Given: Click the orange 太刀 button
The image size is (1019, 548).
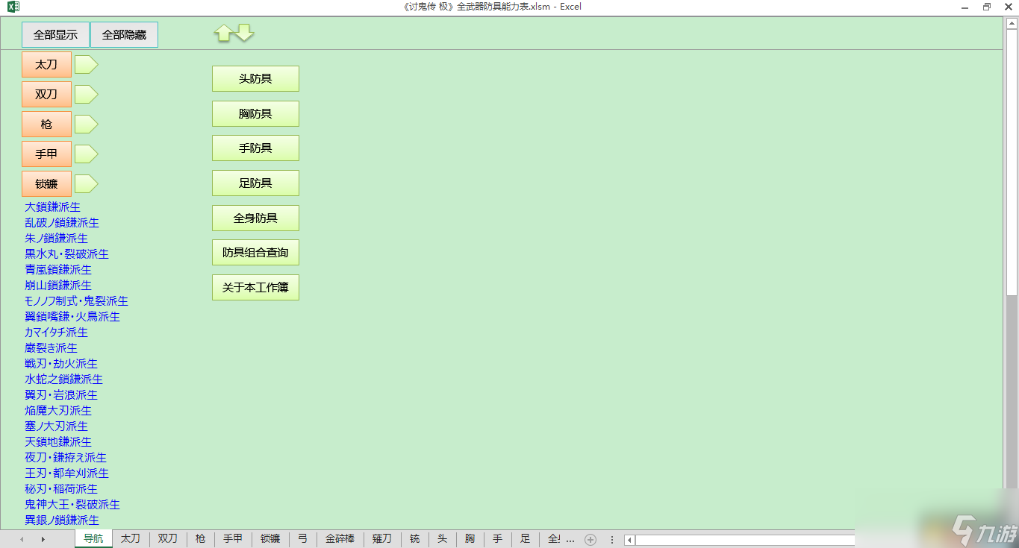Looking at the screenshot, I should (46, 65).
